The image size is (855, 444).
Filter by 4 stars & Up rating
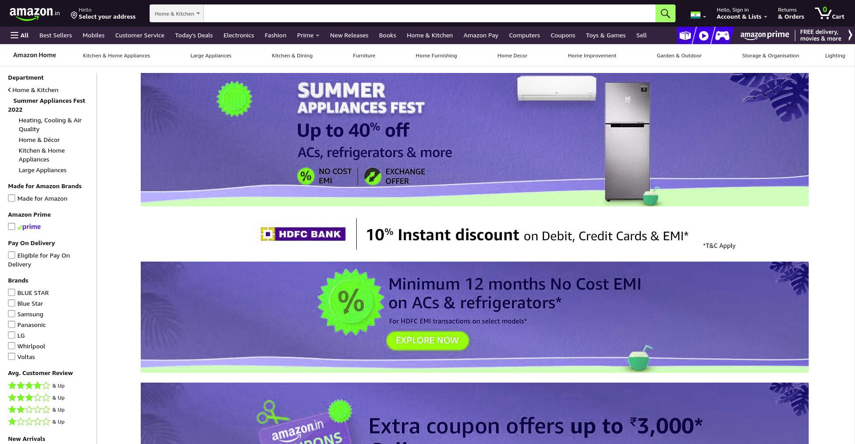(36, 386)
